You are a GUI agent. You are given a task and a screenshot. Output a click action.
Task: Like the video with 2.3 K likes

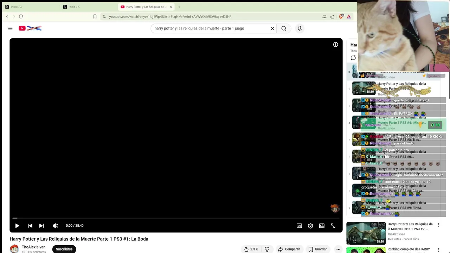[x=251, y=249]
